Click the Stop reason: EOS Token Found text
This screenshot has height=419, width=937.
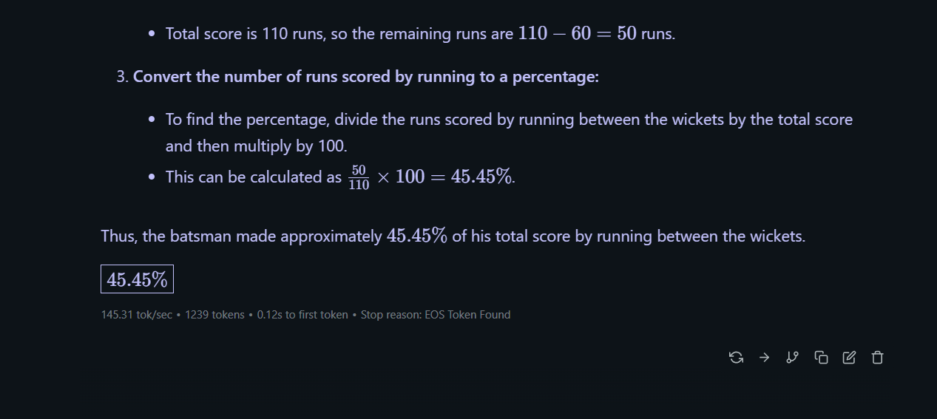pyautogui.click(x=436, y=315)
